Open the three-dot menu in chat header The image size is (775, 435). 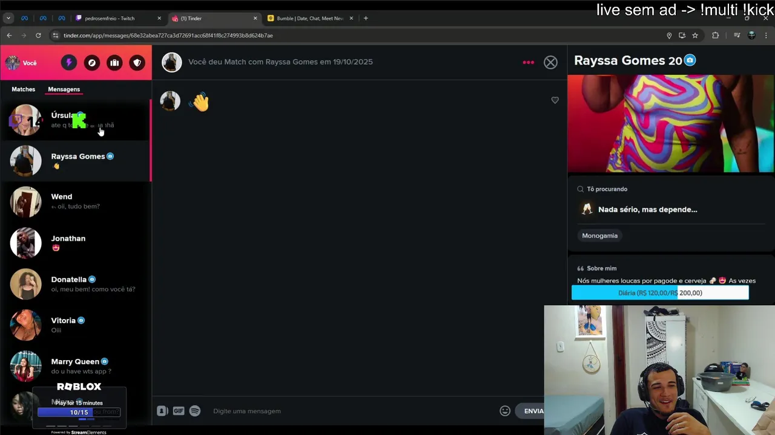point(529,62)
